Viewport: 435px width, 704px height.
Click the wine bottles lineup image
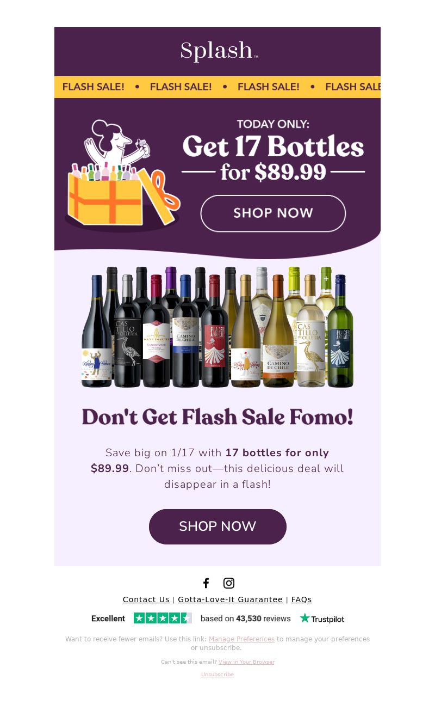pos(217,327)
